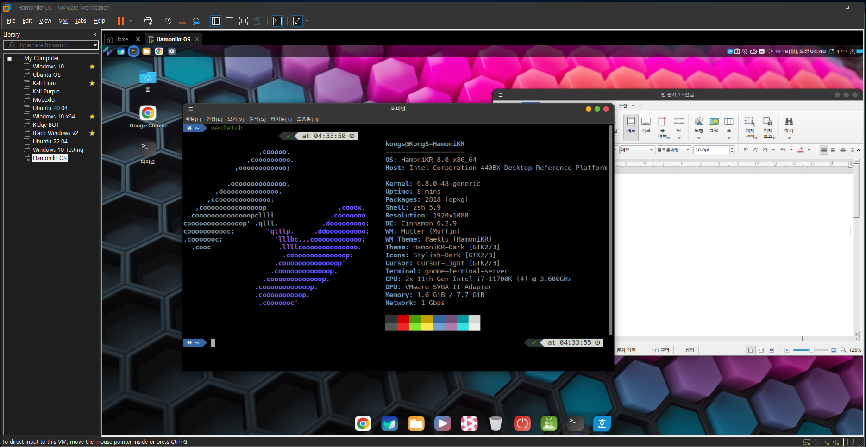Open page margins (쪽 여백) in Hangul
866x447 pixels.
click(x=662, y=127)
